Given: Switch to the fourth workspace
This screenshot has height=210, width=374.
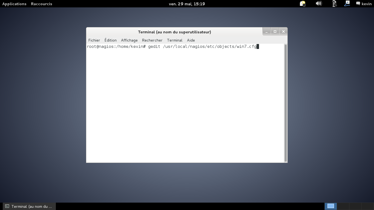Looking at the screenshot, I should (x=367, y=206).
